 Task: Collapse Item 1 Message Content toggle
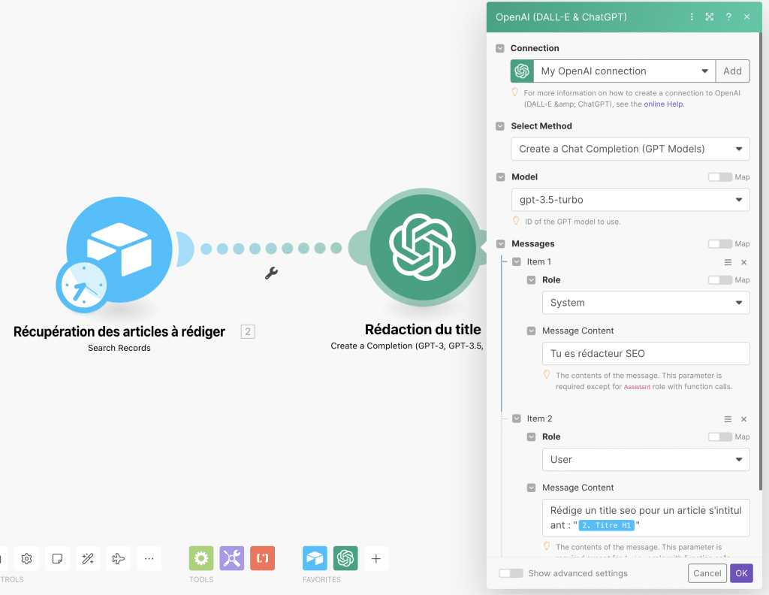pyautogui.click(x=531, y=331)
